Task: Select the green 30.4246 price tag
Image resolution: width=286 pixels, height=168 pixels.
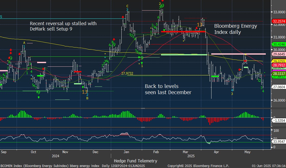Action: coord(279,44)
